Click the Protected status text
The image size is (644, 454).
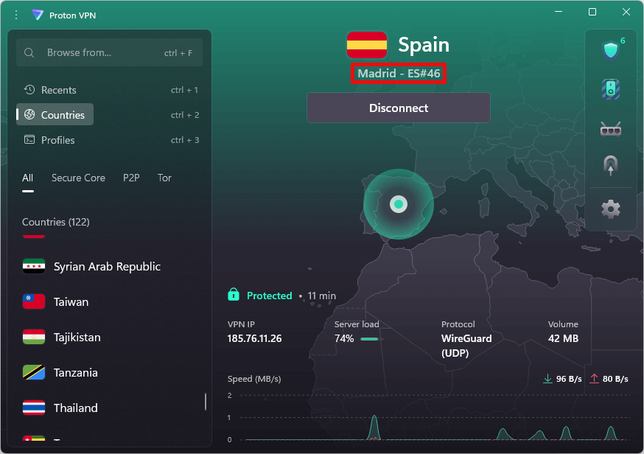click(270, 296)
